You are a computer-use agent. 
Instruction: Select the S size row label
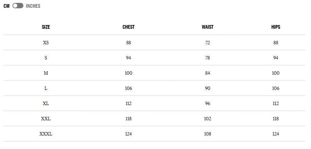click(46, 58)
